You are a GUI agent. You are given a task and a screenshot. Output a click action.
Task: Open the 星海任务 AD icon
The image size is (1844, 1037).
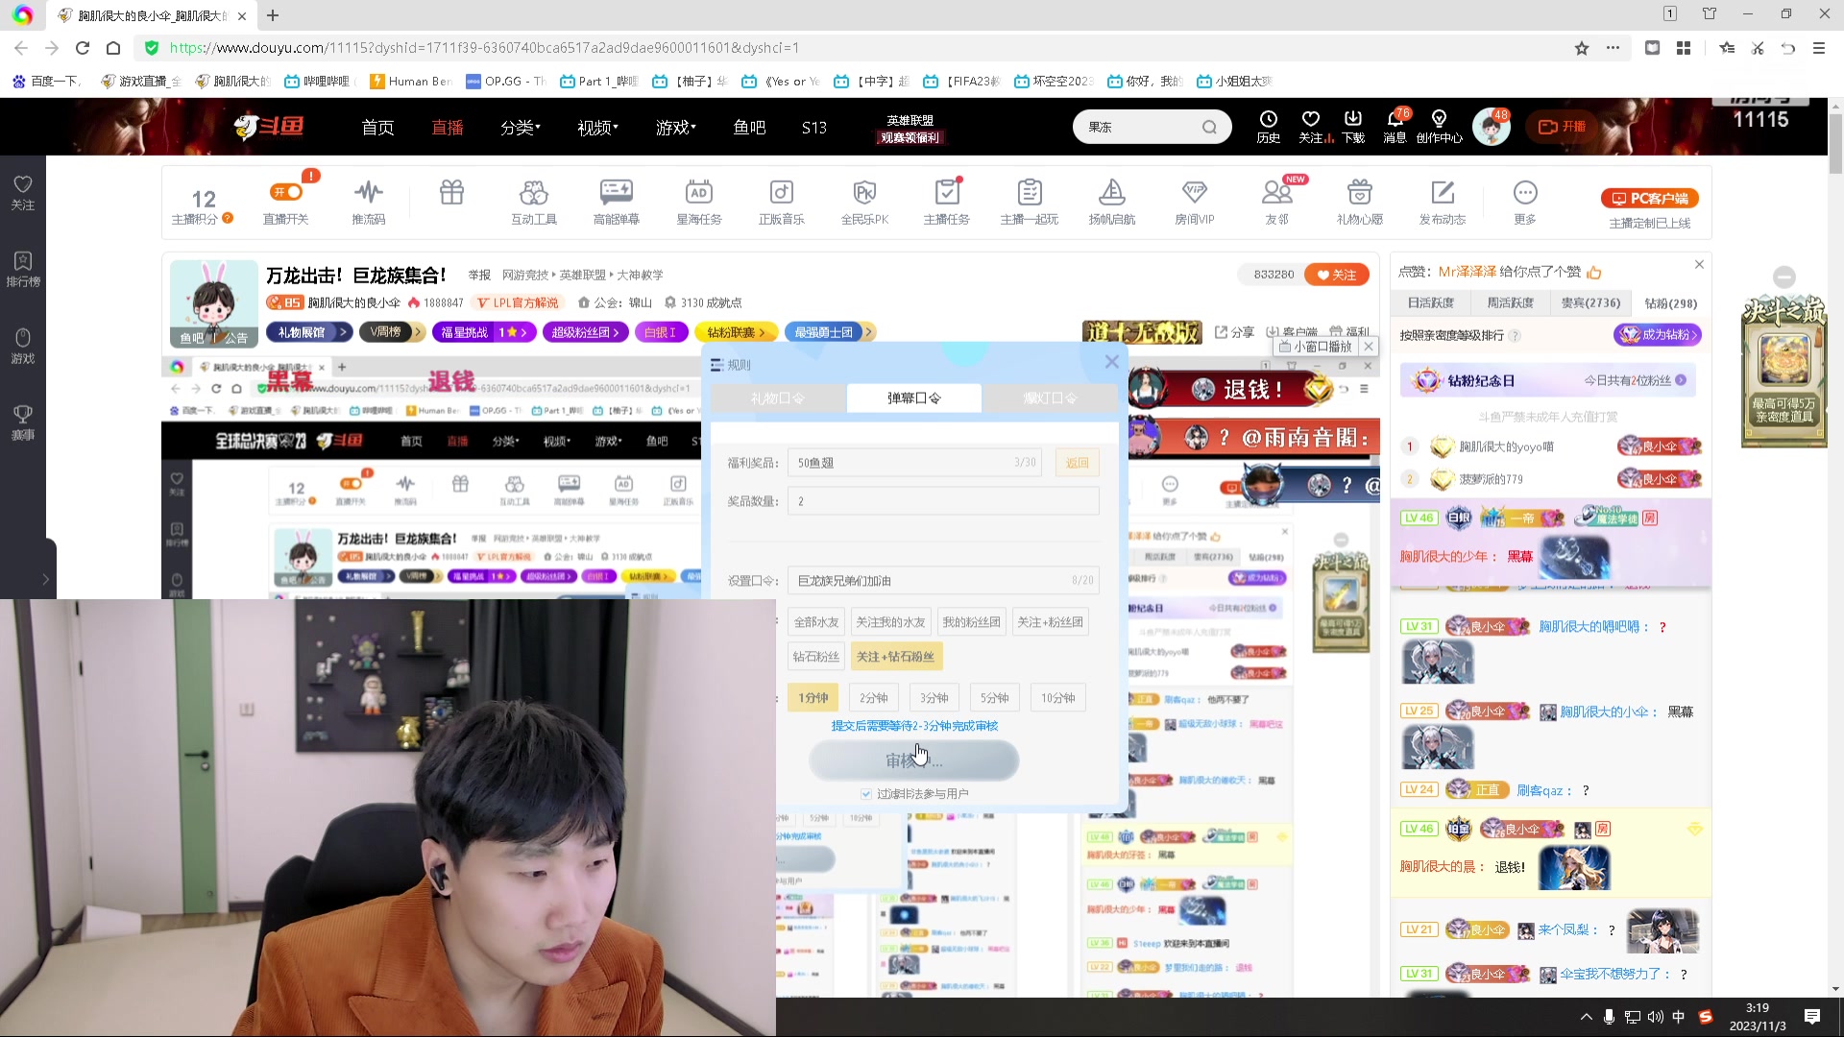(699, 192)
